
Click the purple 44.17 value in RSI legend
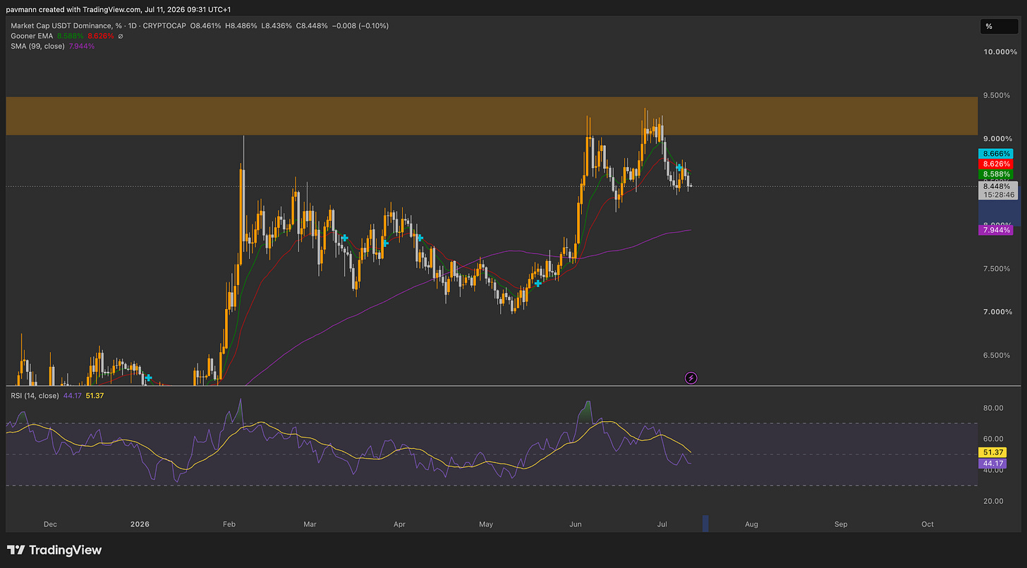[x=73, y=396]
